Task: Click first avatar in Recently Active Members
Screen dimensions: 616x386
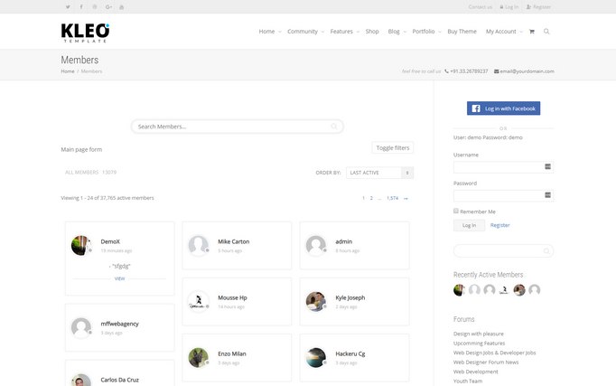Action: tap(459, 290)
